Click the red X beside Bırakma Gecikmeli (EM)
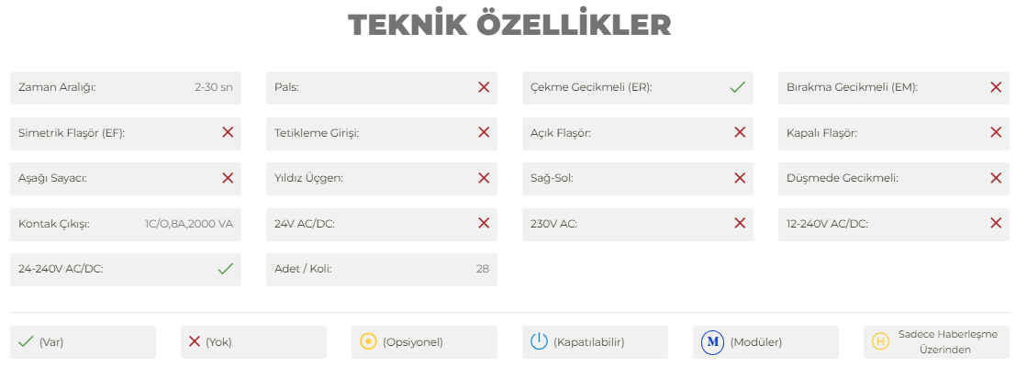This screenshot has width=1016, height=367. pyautogui.click(x=996, y=87)
